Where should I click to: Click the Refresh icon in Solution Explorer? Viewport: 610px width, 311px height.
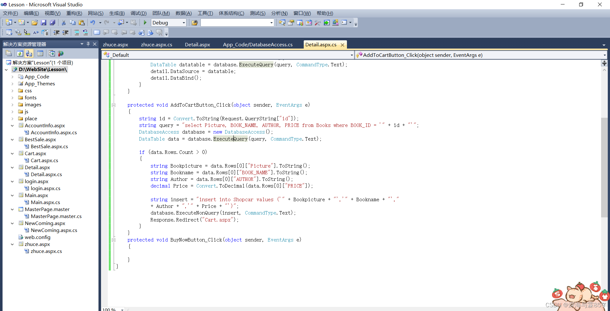tap(20, 54)
